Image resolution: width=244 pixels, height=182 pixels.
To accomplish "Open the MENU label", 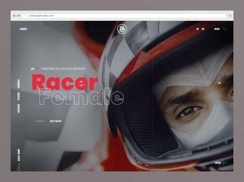I will (x=217, y=29).
